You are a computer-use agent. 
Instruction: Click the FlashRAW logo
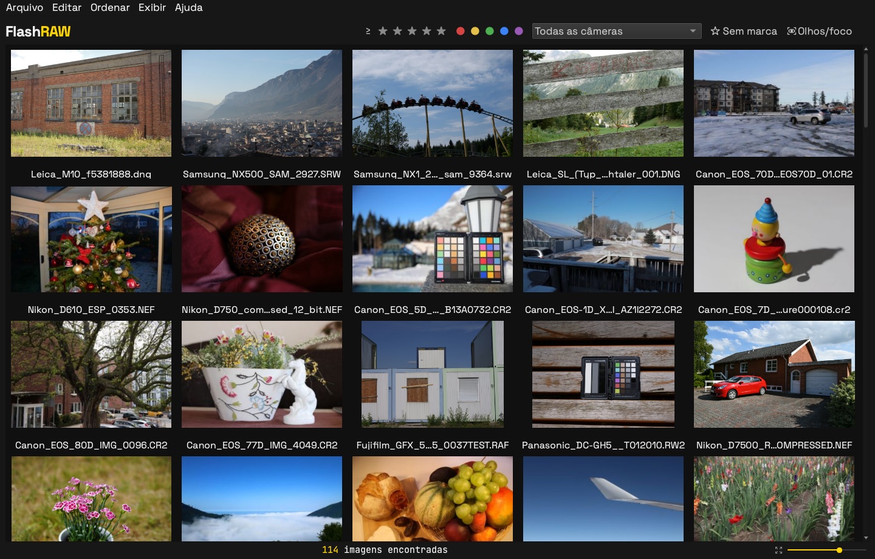(x=38, y=32)
